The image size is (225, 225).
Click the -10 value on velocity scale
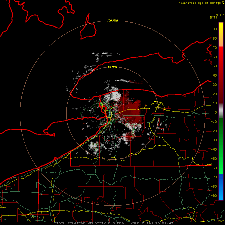tap(214, 122)
